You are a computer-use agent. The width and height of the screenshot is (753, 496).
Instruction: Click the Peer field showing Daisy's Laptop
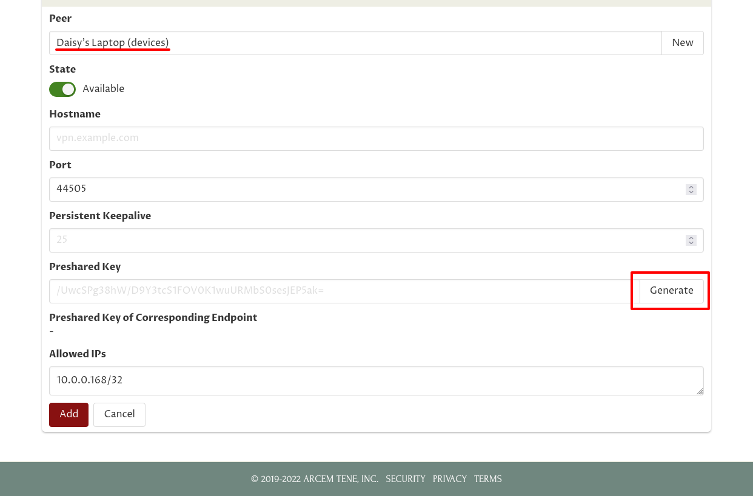click(x=355, y=43)
